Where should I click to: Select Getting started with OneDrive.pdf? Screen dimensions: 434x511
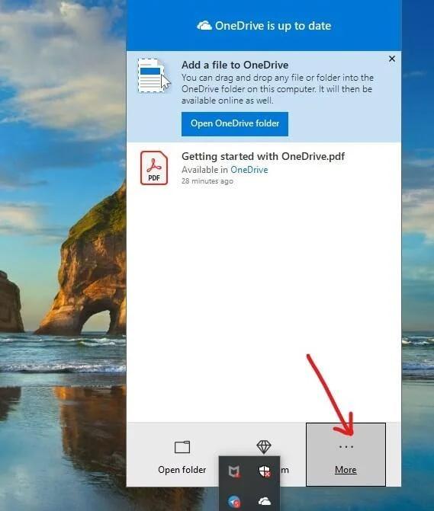(x=263, y=156)
